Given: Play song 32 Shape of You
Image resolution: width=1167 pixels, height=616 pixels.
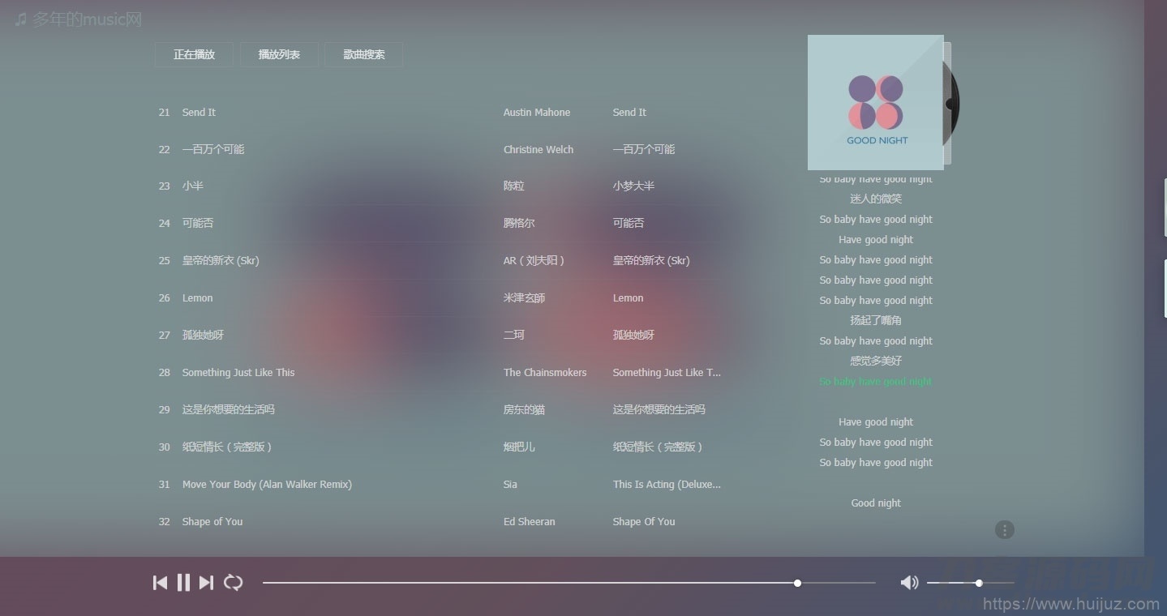Looking at the screenshot, I should pos(212,522).
